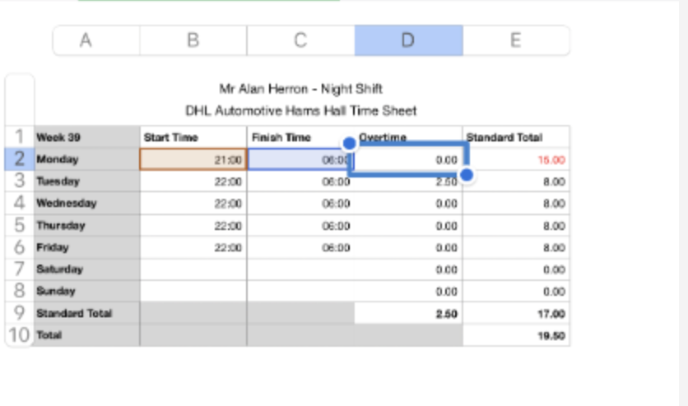Select Friday's start time 22:00 cell

(193, 247)
